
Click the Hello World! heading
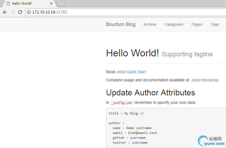coord(132,53)
